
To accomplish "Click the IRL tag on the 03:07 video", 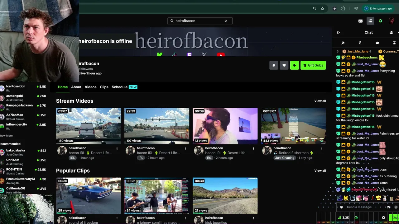I will (73, 158).
